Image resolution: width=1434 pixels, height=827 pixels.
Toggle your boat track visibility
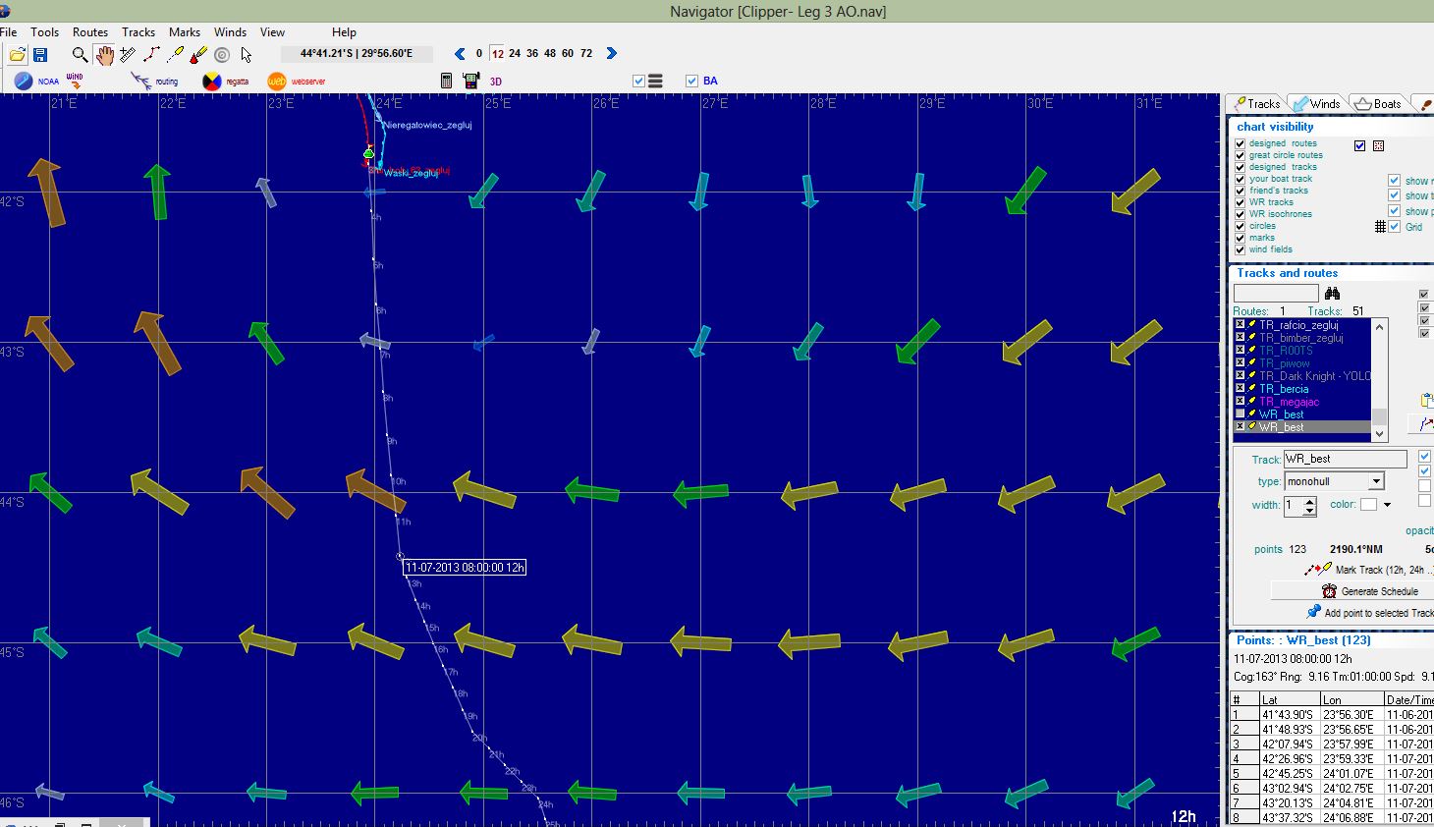1240,179
